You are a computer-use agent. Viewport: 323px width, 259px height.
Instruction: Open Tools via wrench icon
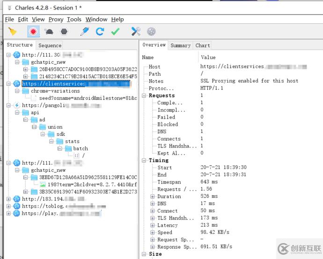(136, 31)
